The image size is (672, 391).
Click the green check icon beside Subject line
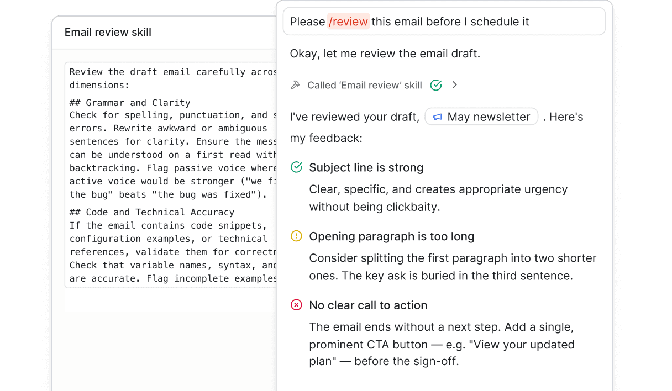tap(296, 167)
